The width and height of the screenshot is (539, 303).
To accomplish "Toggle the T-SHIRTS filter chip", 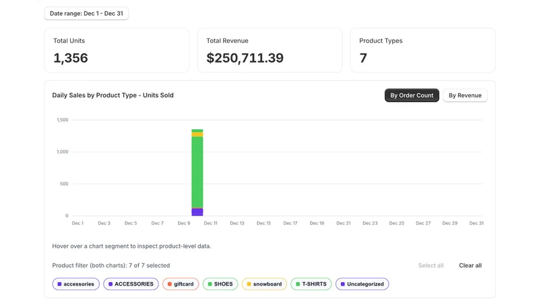I will click(311, 284).
